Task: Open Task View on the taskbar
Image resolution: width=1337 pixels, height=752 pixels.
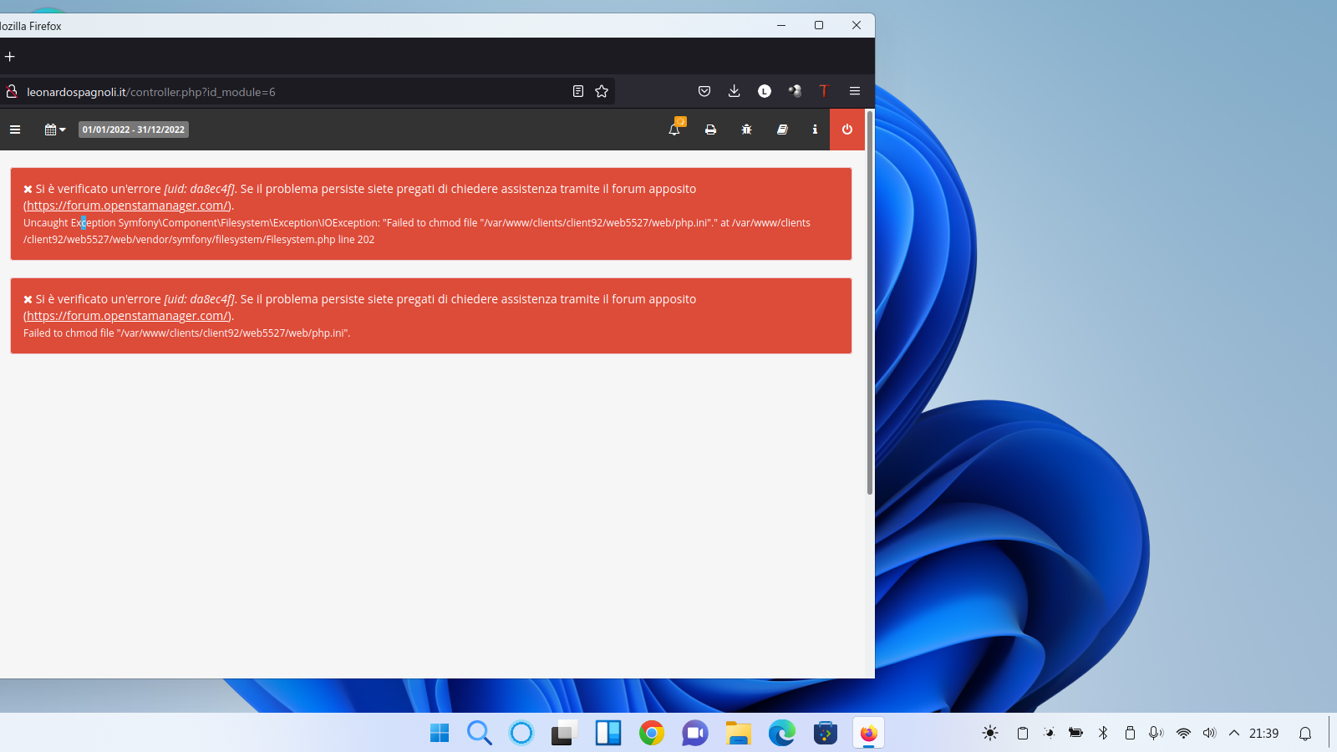Action: point(565,733)
